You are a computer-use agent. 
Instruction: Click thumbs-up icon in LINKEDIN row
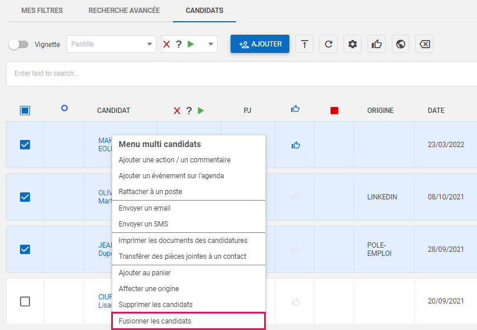click(x=296, y=197)
